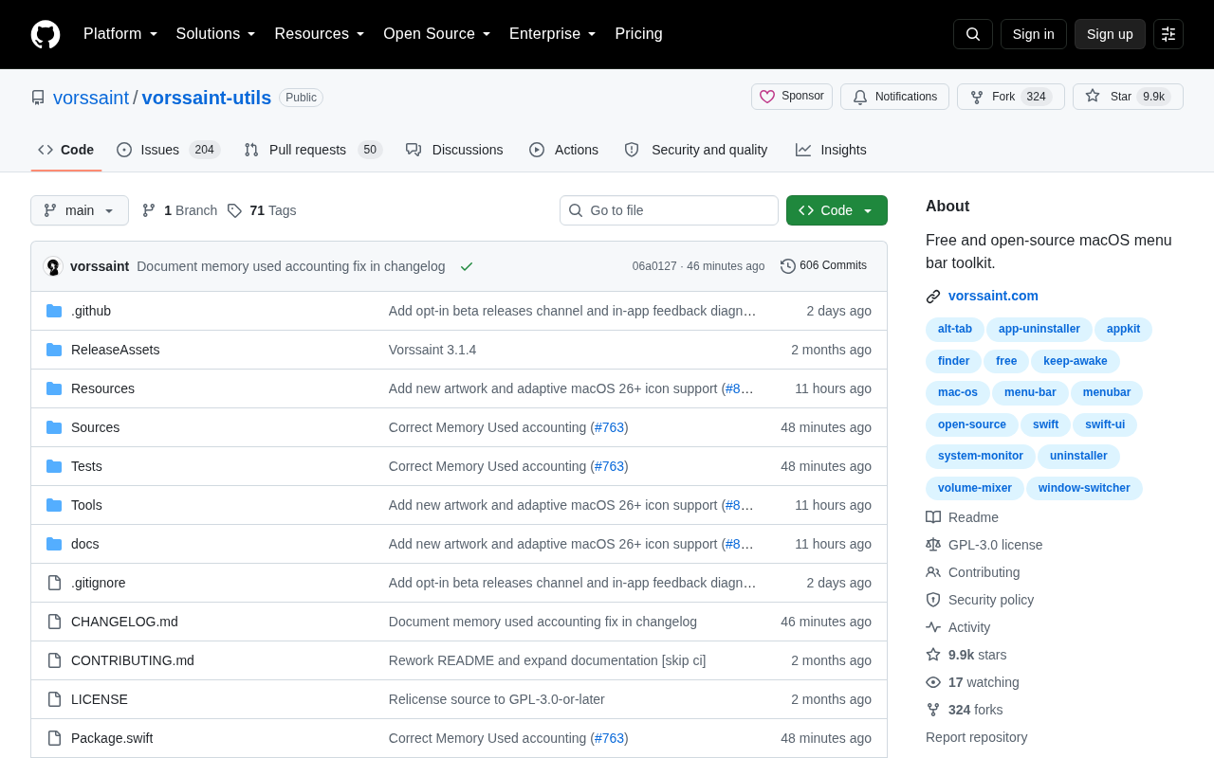Open the appearance settings sliders icon
The width and height of the screenshot is (1214, 758).
pos(1168,34)
